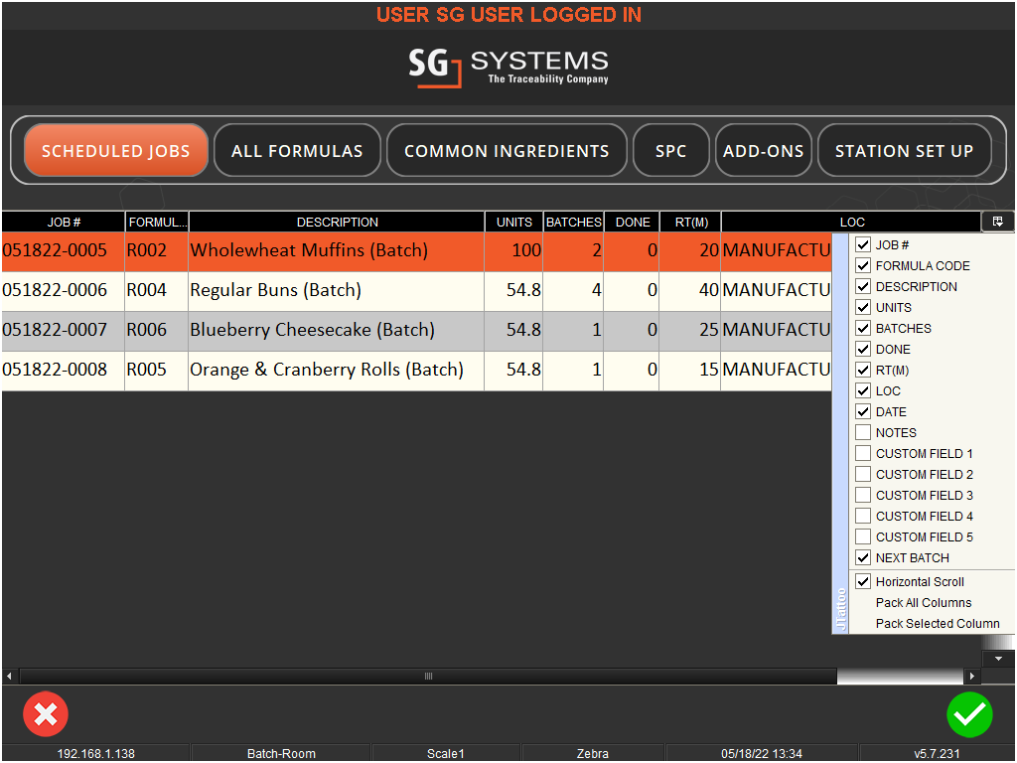Open the STATION SET UP tab
This screenshot has width=1017, height=763.
tap(904, 151)
